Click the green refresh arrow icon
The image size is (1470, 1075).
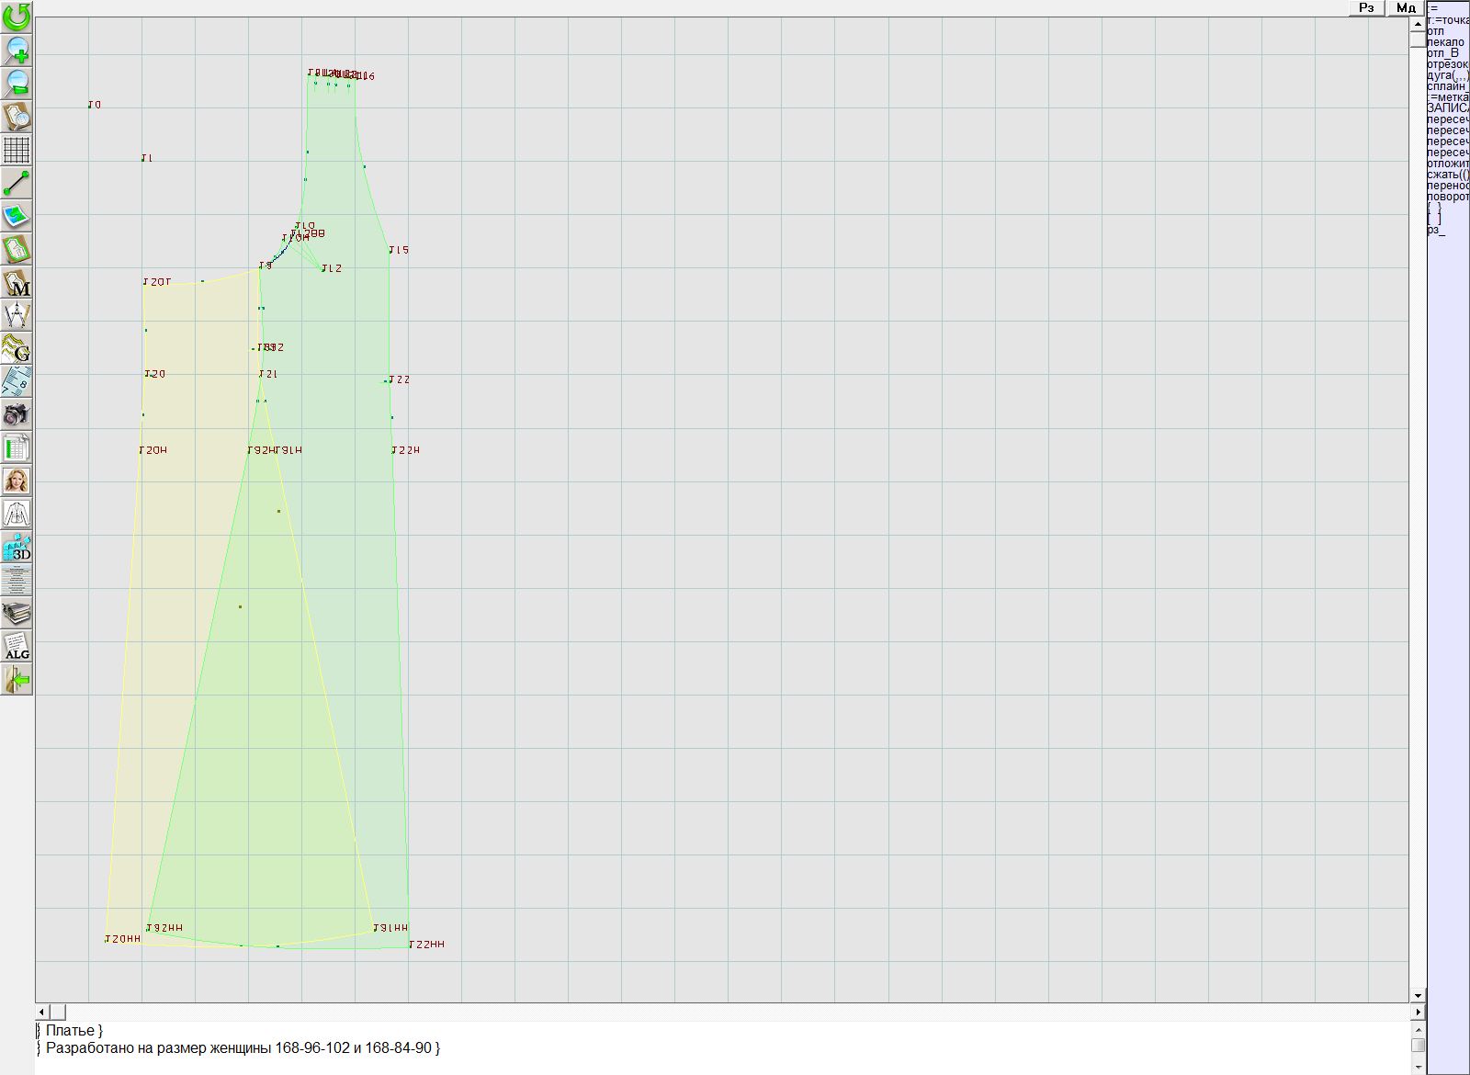(17, 17)
